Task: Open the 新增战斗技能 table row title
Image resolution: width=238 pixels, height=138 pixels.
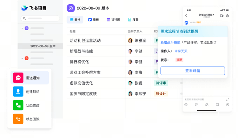Action: pyautogui.click(x=81, y=51)
